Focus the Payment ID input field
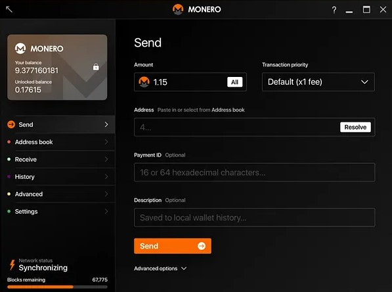392x292 pixels. [x=255, y=172]
